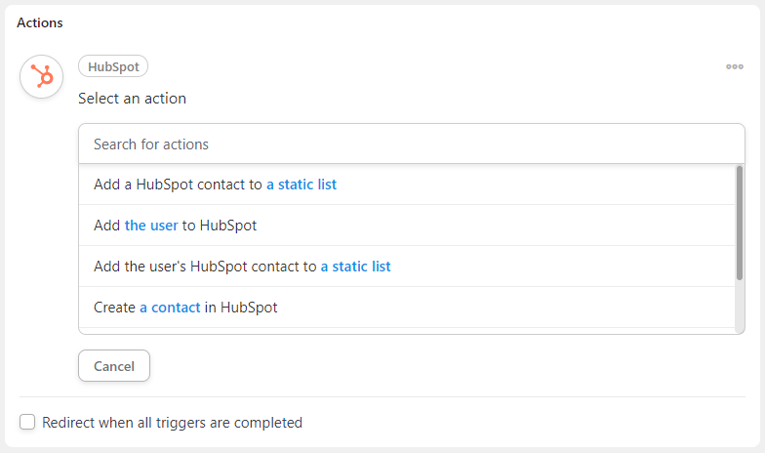The height and width of the screenshot is (453, 765).
Task: Enable Redirect when all triggers are completed checkbox
Action: (x=27, y=422)
